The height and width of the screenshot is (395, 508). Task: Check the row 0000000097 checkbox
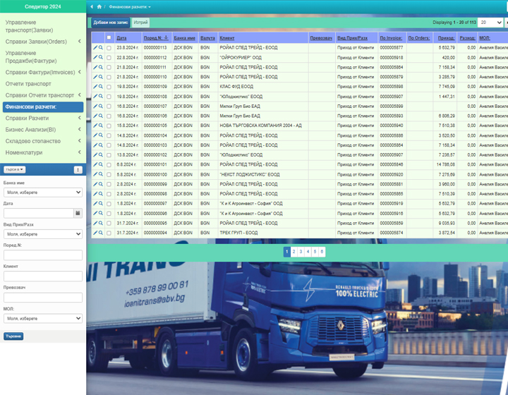coord(109,204)
